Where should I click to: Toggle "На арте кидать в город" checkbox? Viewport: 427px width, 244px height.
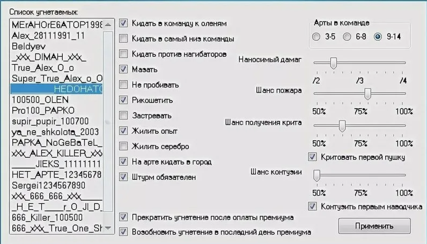[123, 162]
